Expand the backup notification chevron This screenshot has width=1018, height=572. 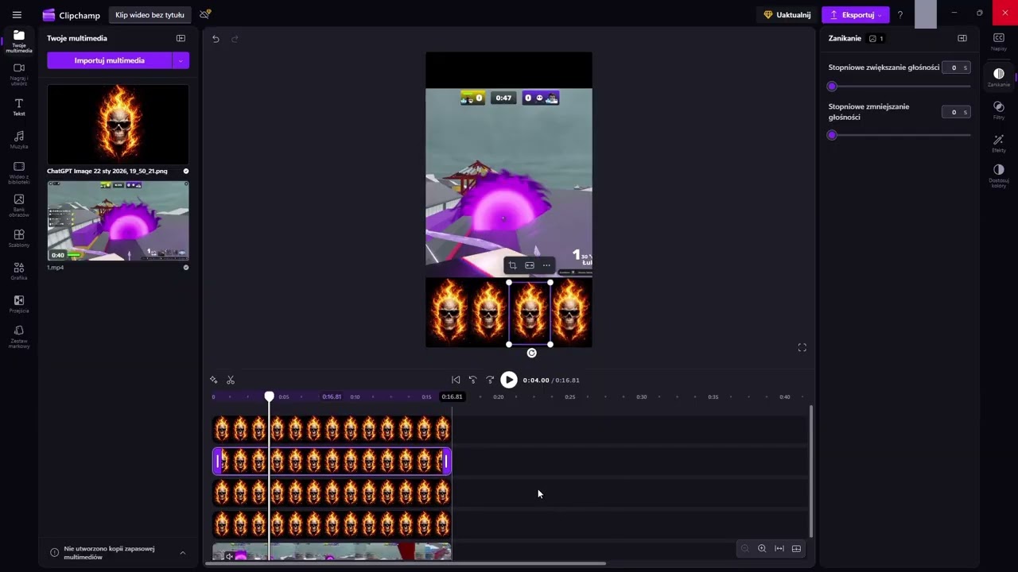click(182, 553)
